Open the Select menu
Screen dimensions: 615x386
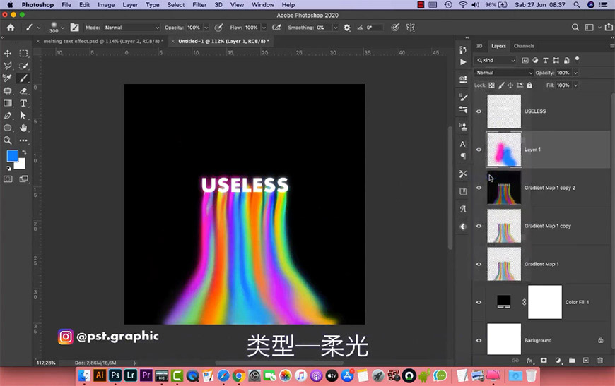click(176, 5)
